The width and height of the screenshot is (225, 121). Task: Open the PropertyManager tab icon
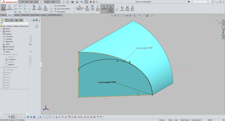pyautogui.click(x=7, y=20)
